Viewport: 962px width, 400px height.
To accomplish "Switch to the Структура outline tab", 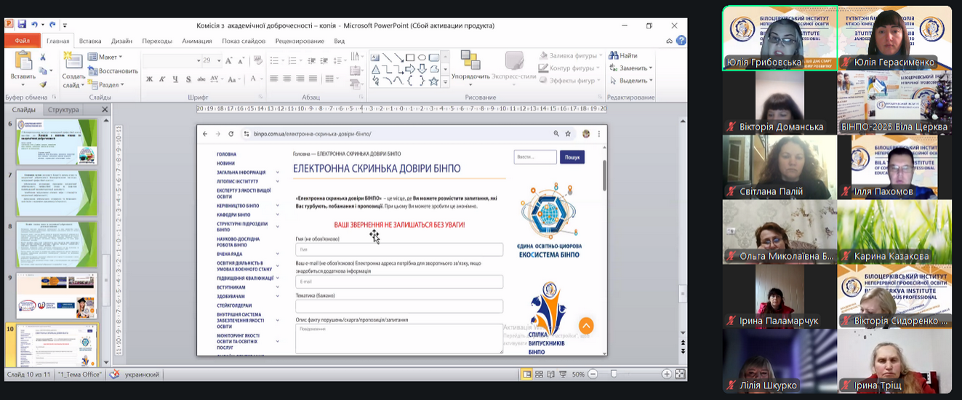I will click(63, 110).
